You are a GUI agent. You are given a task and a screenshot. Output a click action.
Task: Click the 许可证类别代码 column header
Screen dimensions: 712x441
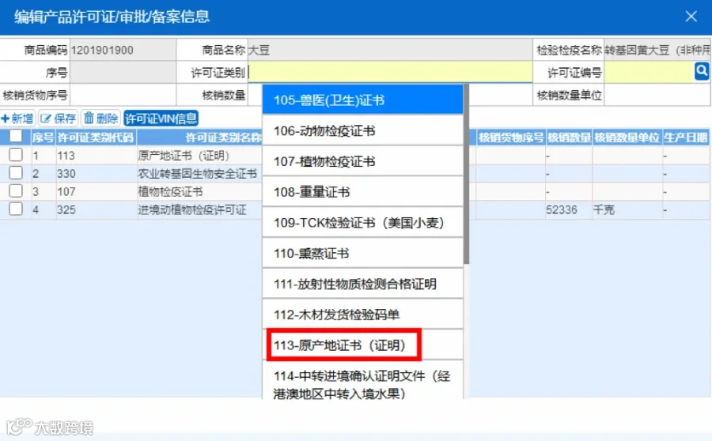(96, 137)
